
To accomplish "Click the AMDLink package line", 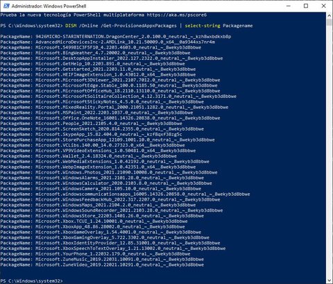I will point(108,42).
